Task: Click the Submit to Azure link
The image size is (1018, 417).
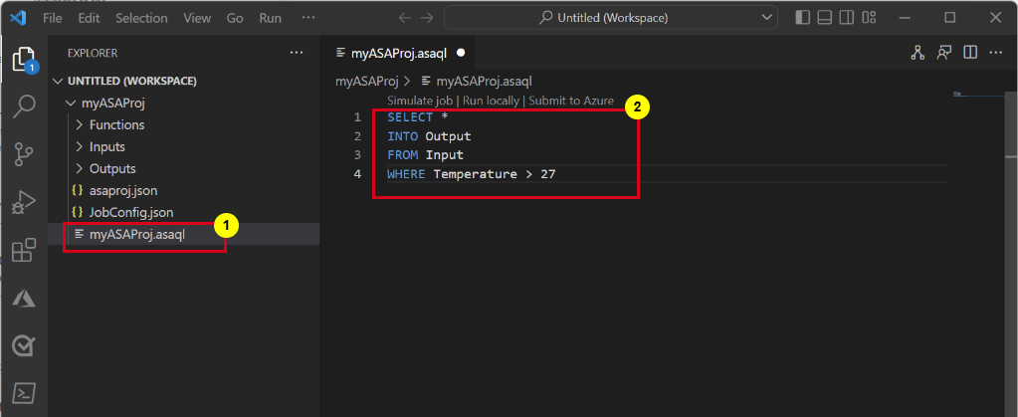Action: (x=571, y=101)
